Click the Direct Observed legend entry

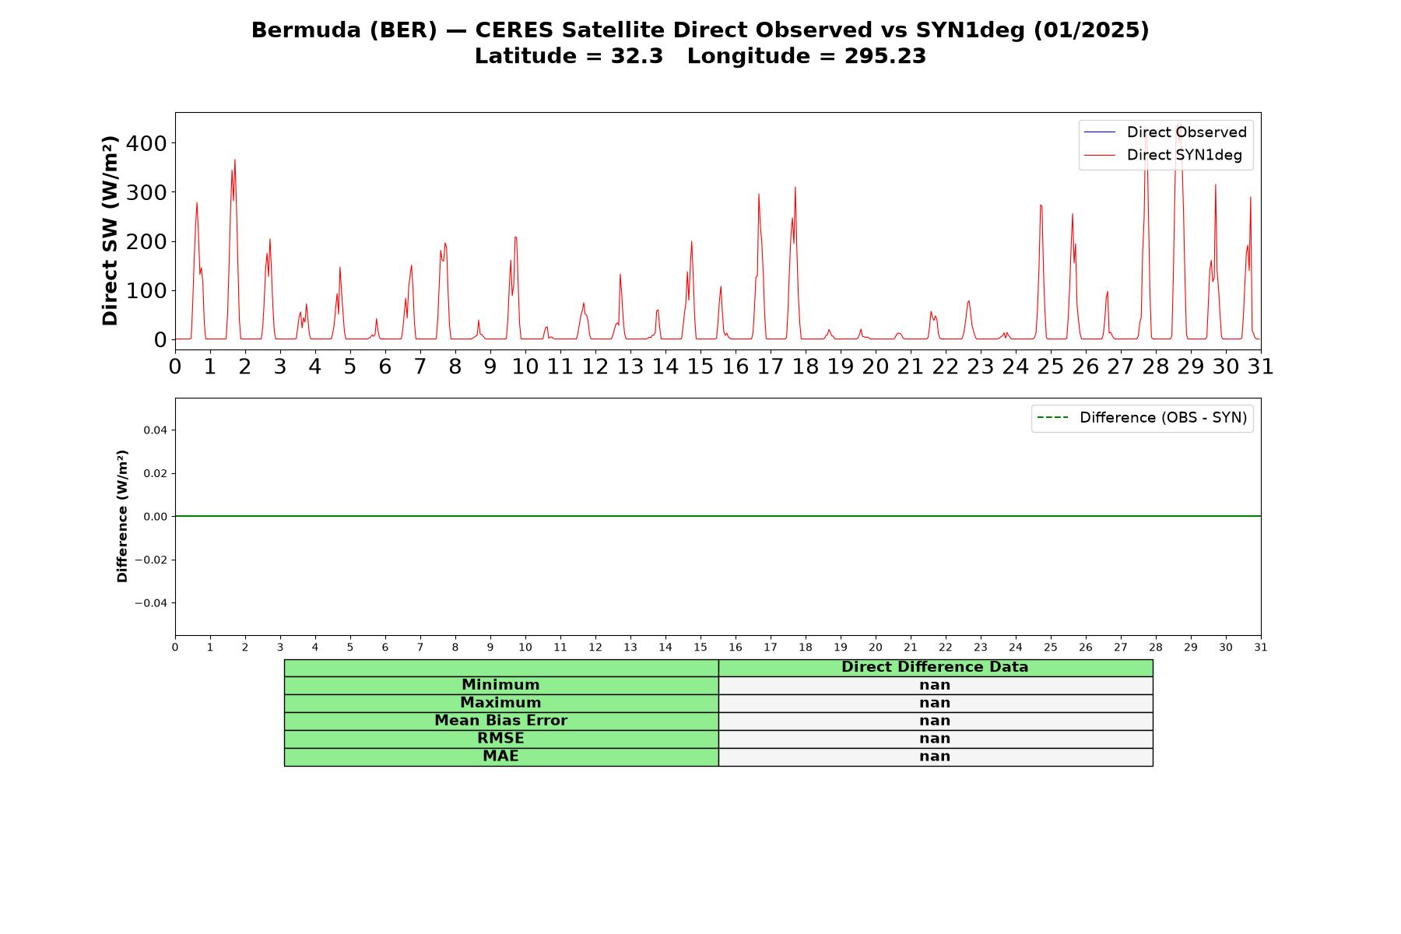1165,132
